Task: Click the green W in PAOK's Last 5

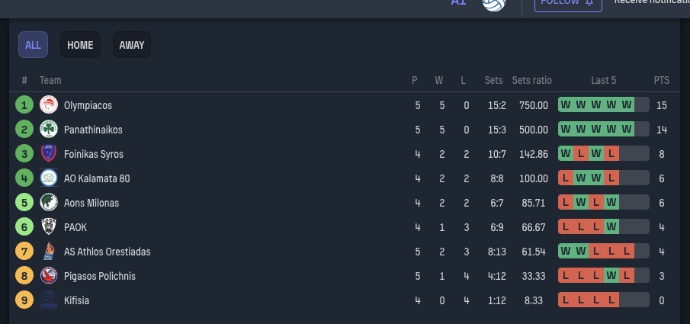Action: [611, 227]
